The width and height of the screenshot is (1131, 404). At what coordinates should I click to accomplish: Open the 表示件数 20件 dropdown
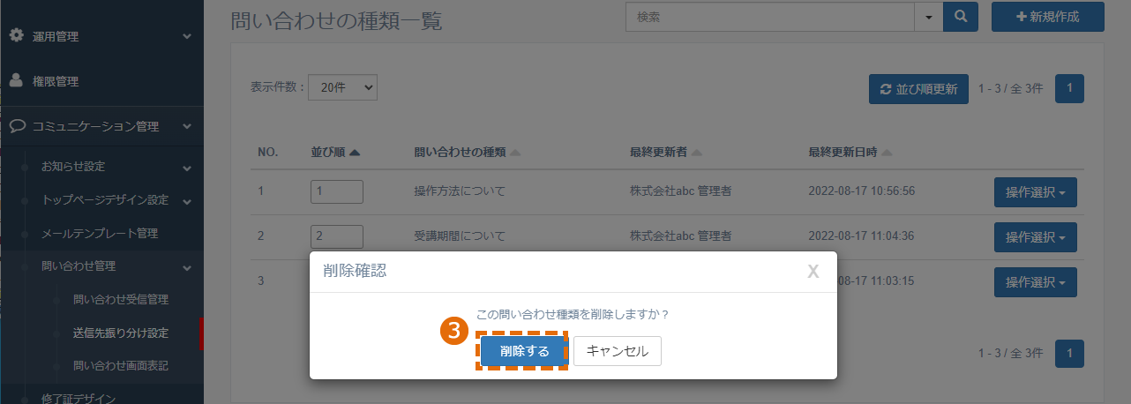tap(342, 87)
